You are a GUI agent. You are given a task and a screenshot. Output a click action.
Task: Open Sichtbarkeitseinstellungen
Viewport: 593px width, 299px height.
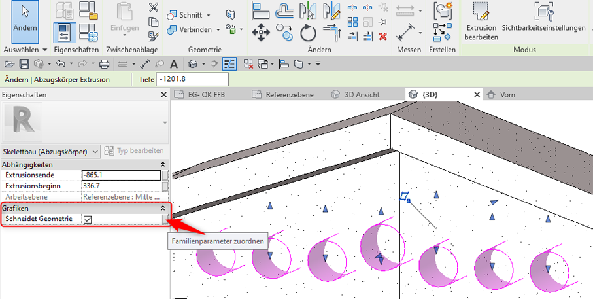[x=543, y=18]
